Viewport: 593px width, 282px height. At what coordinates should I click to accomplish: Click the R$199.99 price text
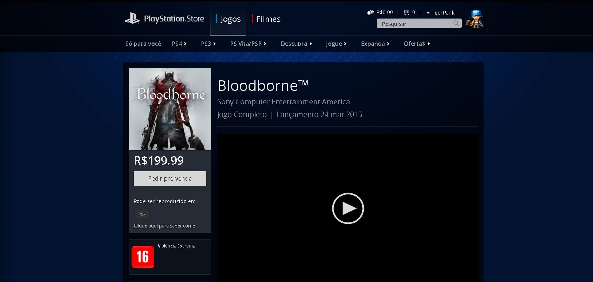159,160
